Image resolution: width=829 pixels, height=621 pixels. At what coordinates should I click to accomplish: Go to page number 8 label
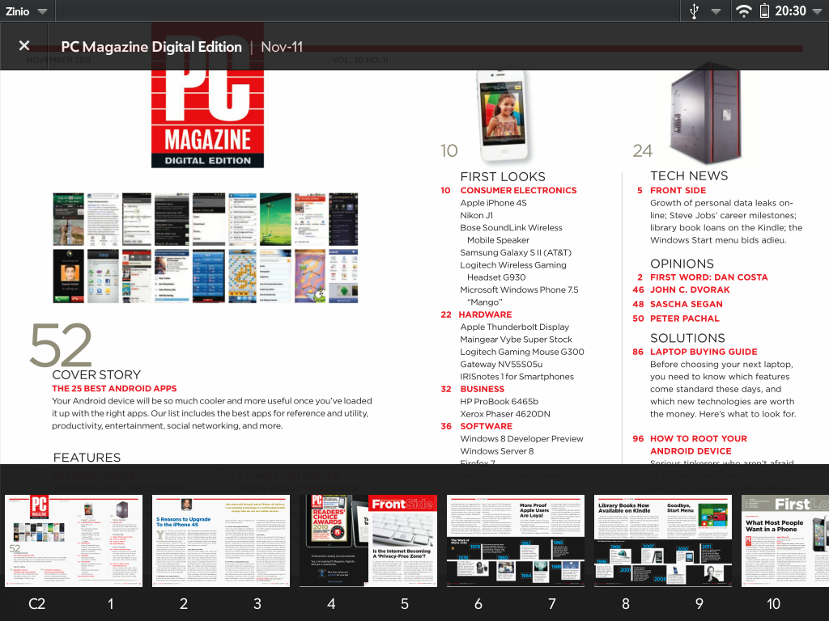[626, 603]
